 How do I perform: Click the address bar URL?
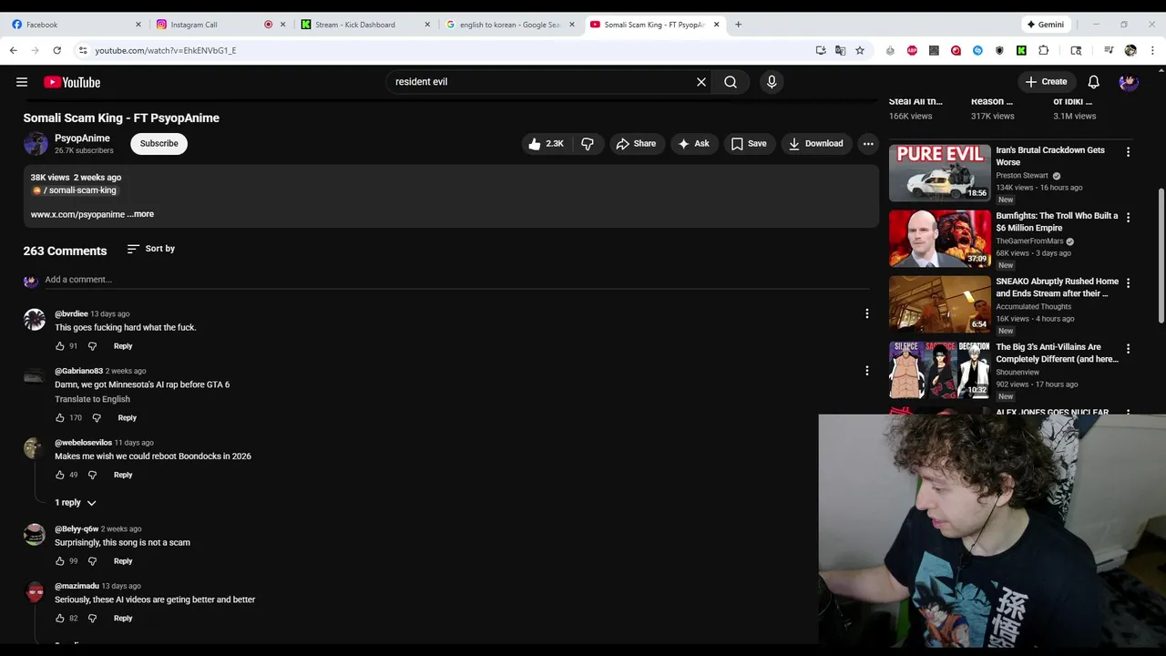[166, 50]
